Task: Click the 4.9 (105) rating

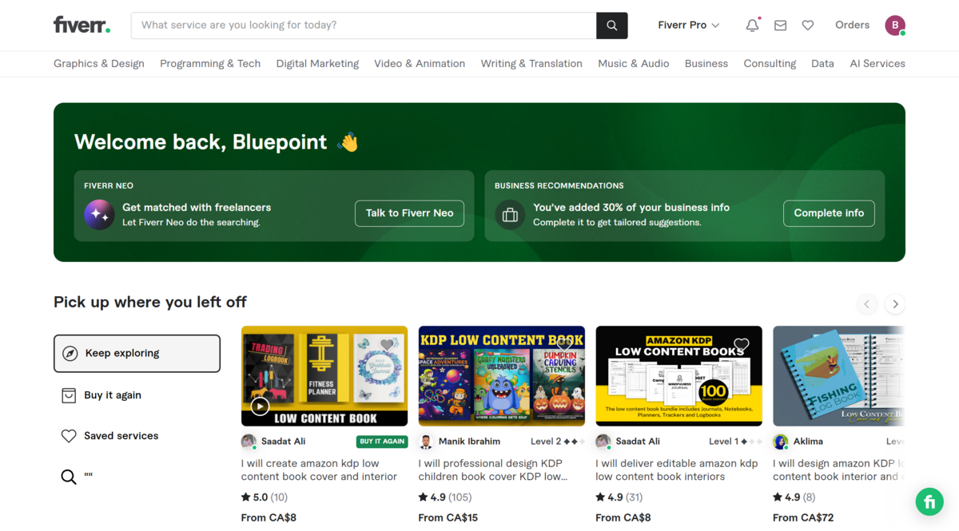Action: click(444, 497)
